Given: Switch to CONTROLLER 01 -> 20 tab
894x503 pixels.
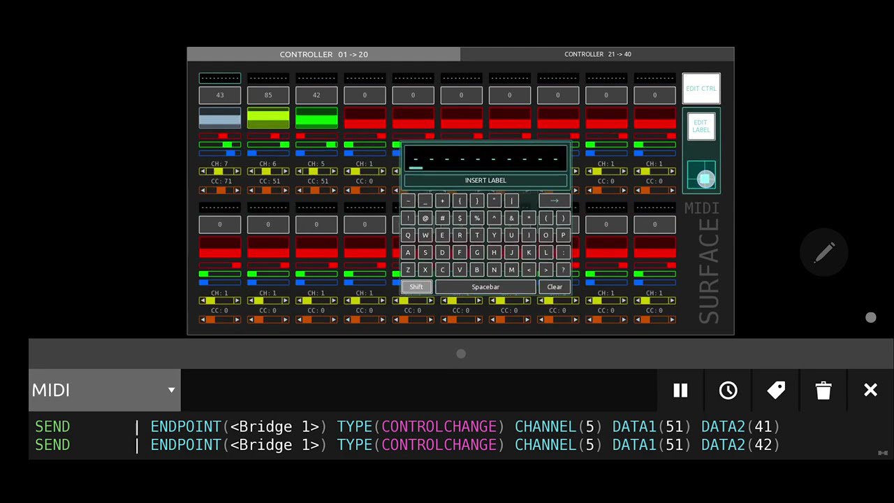Looking at the screenshot, I should click(x=323, y=54).
